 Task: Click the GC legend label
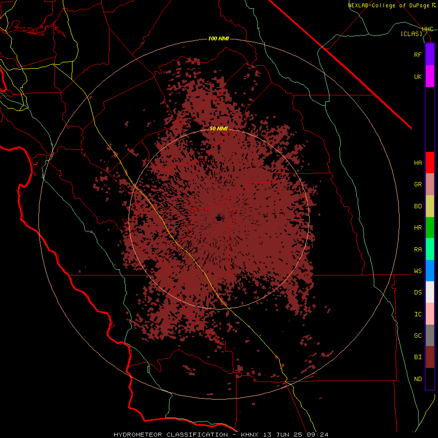(x=418, y=336)
